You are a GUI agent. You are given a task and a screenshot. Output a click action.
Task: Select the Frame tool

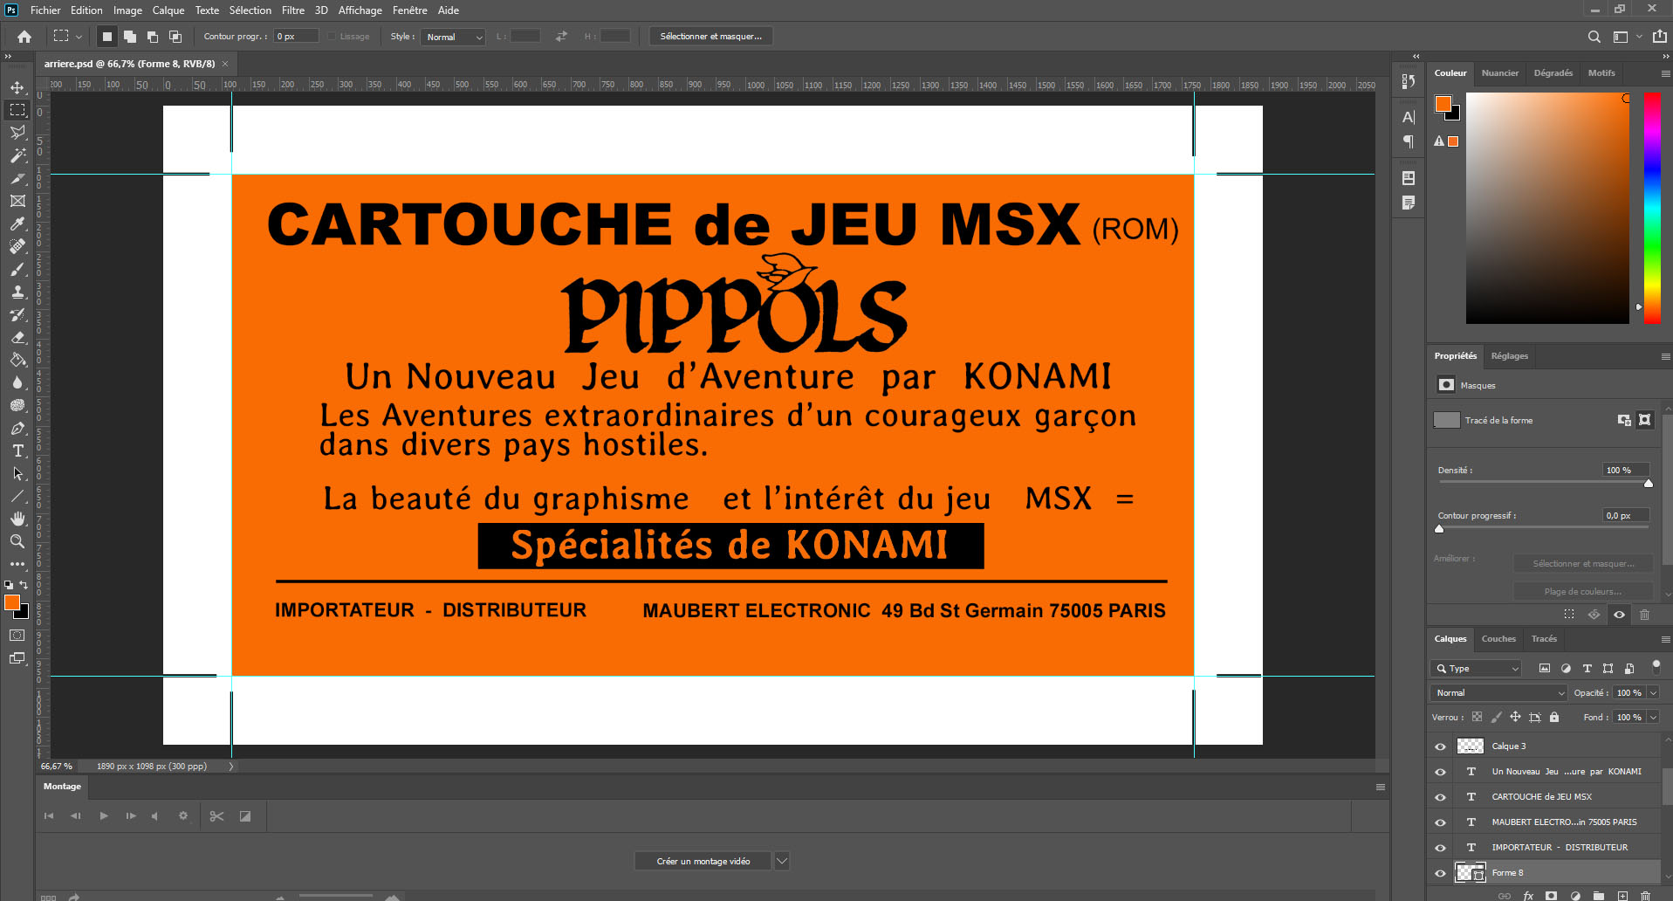17,201
